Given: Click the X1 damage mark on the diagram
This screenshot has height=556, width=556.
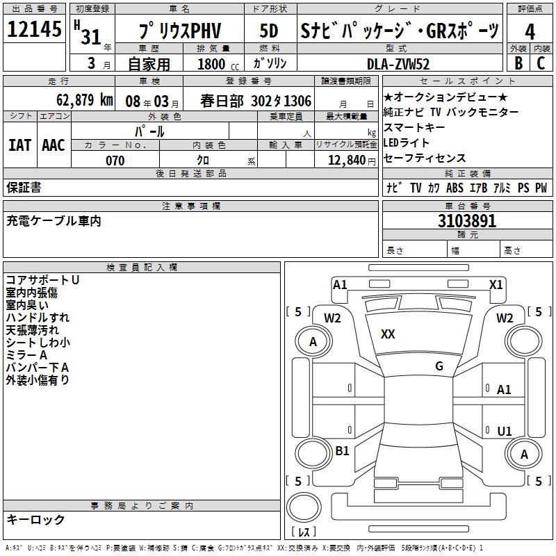Looking at the screenshot, I should 496,284.
